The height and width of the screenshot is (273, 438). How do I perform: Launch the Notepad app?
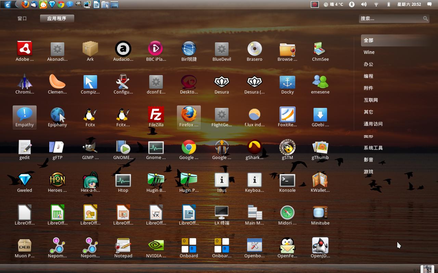(x=123, y=245)
